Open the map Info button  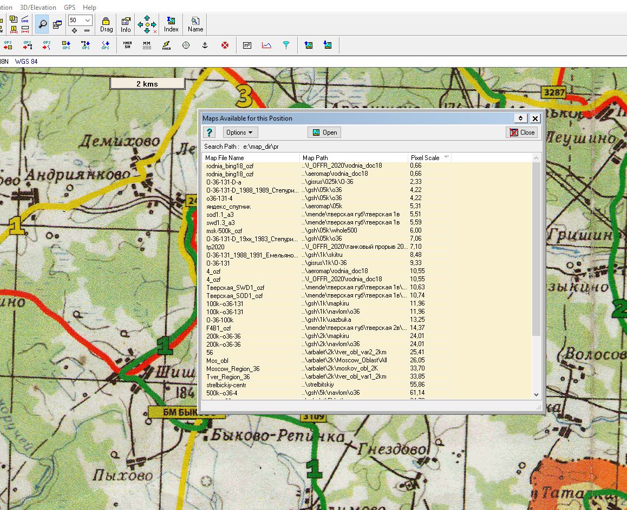coord(126,24)
